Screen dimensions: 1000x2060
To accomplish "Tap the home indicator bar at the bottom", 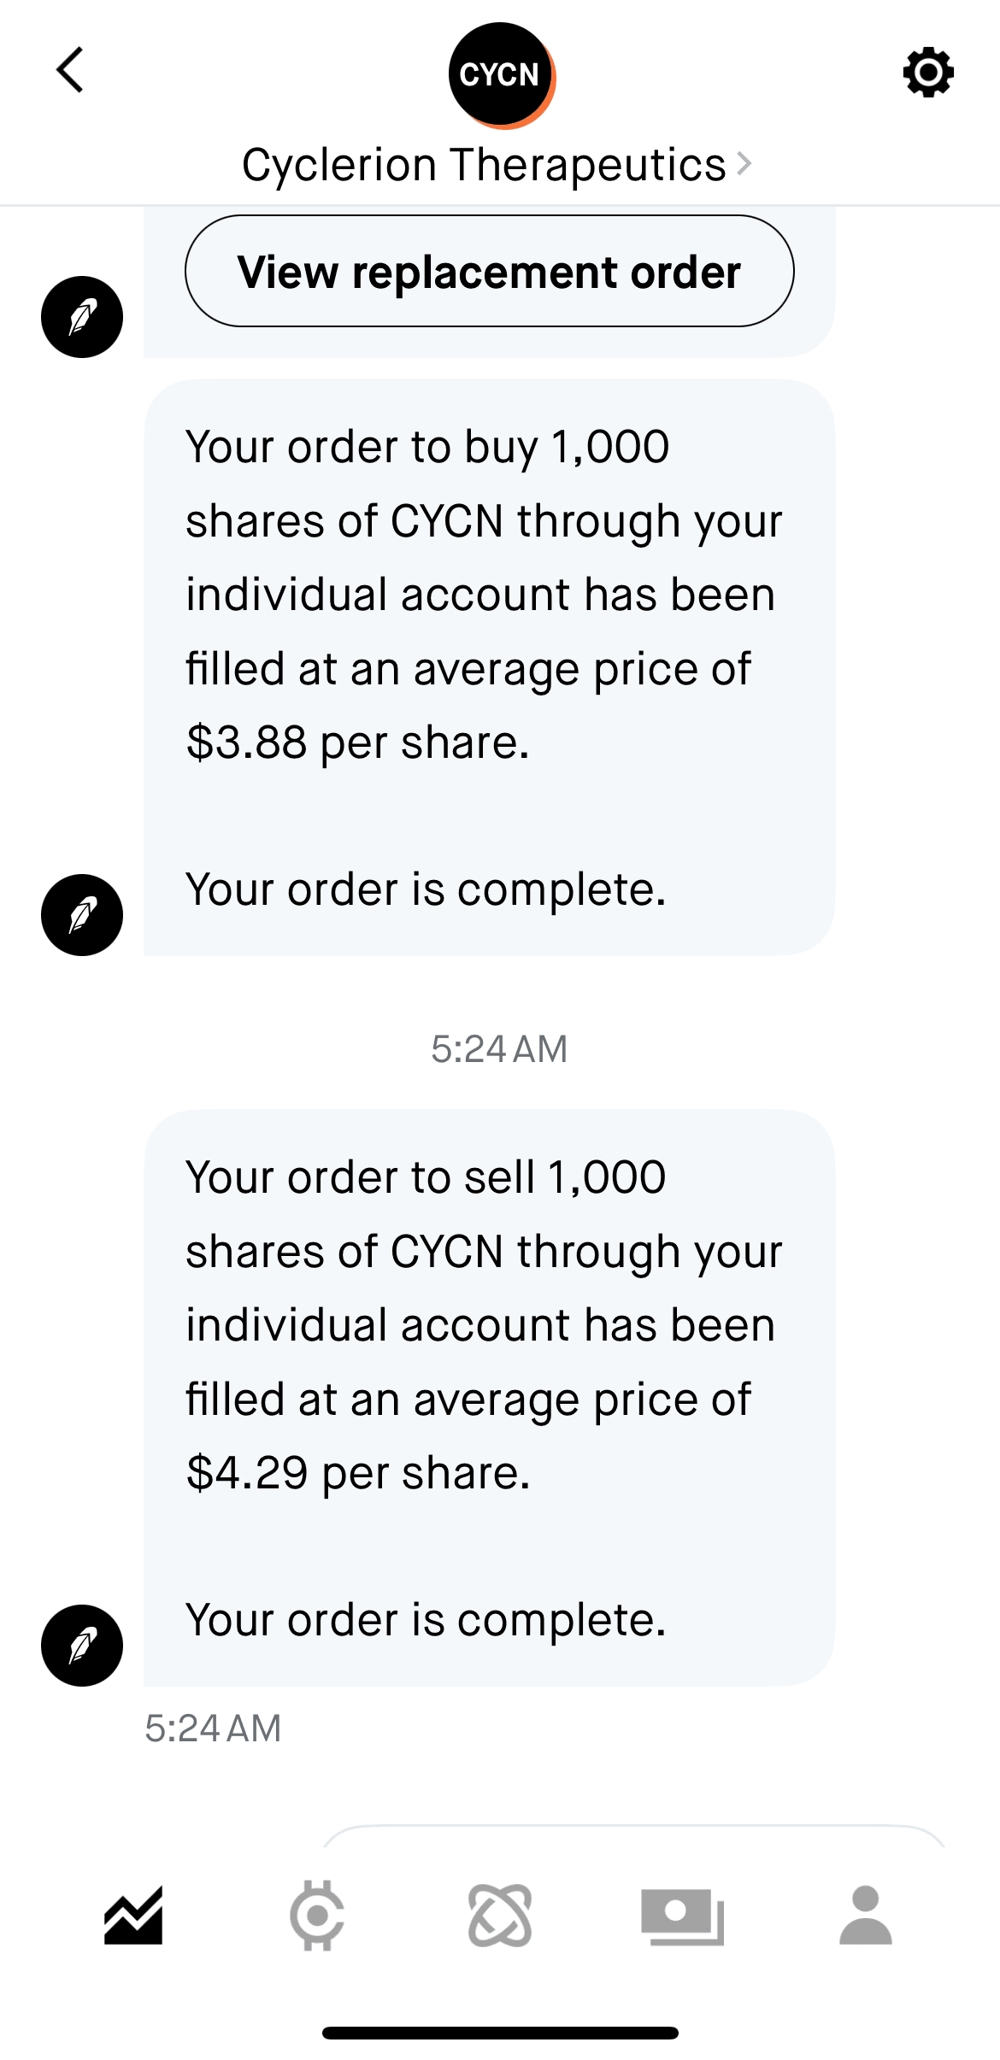I will 500,2033.
